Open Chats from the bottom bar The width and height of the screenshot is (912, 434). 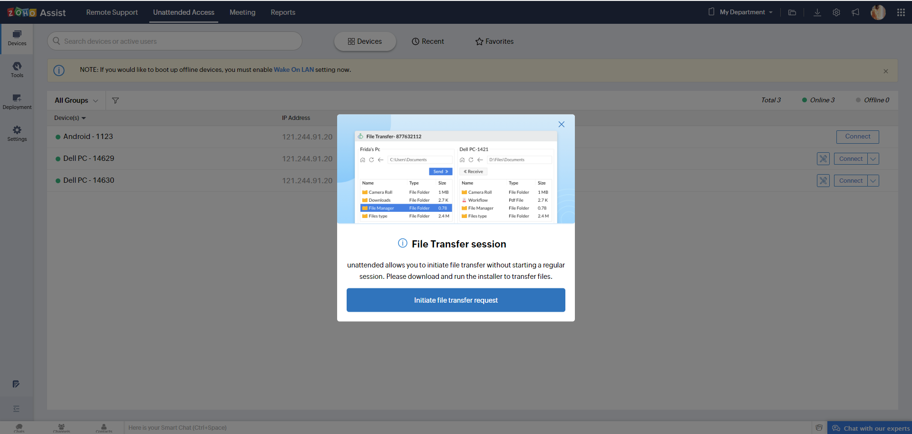click(19, 427)
